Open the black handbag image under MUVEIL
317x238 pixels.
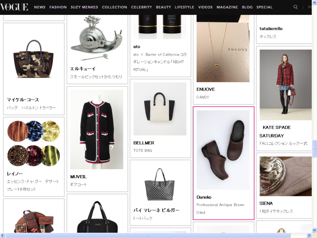click(97, 217)
